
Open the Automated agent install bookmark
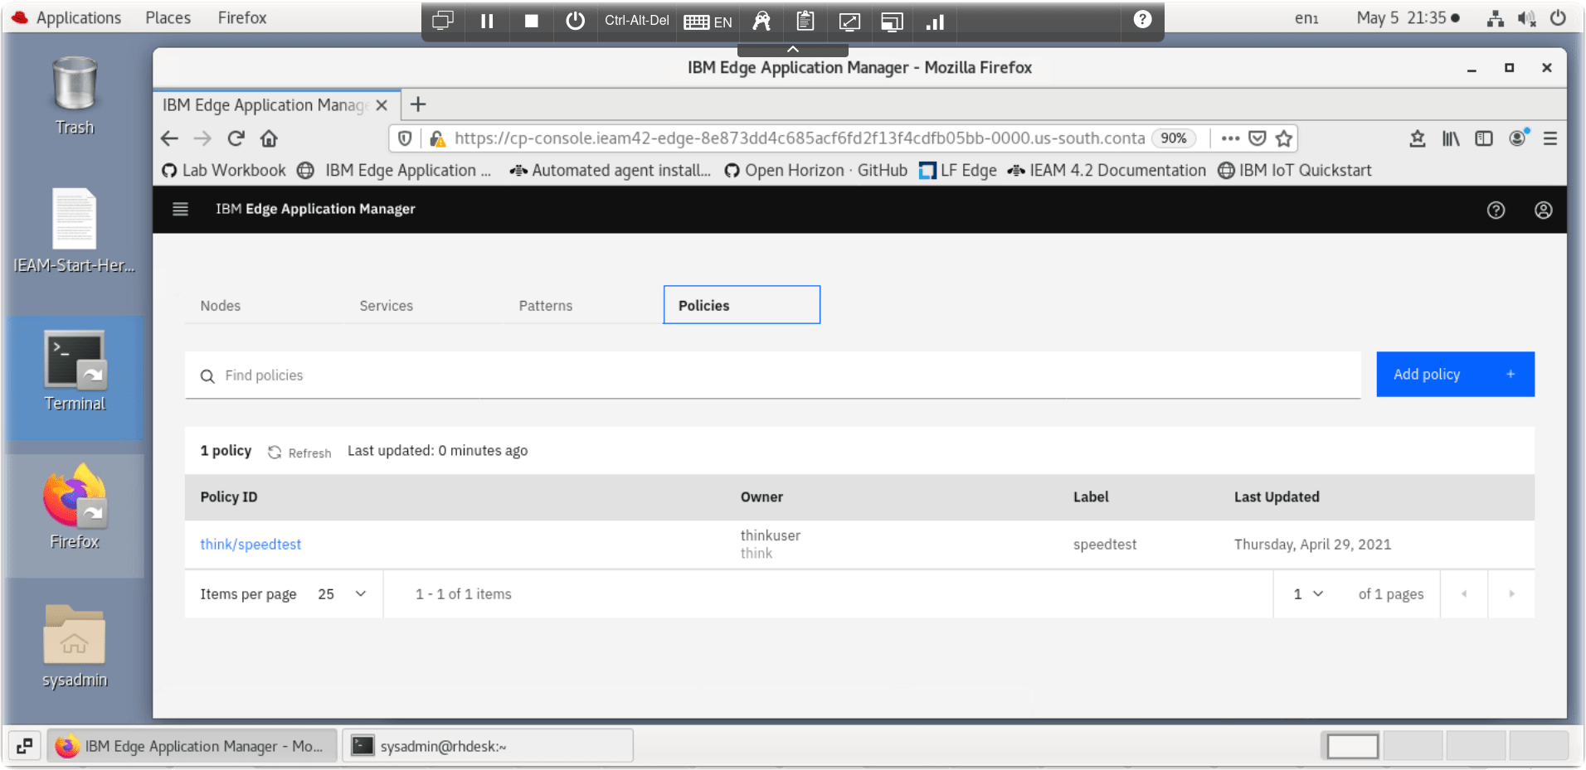click(611, 171)
